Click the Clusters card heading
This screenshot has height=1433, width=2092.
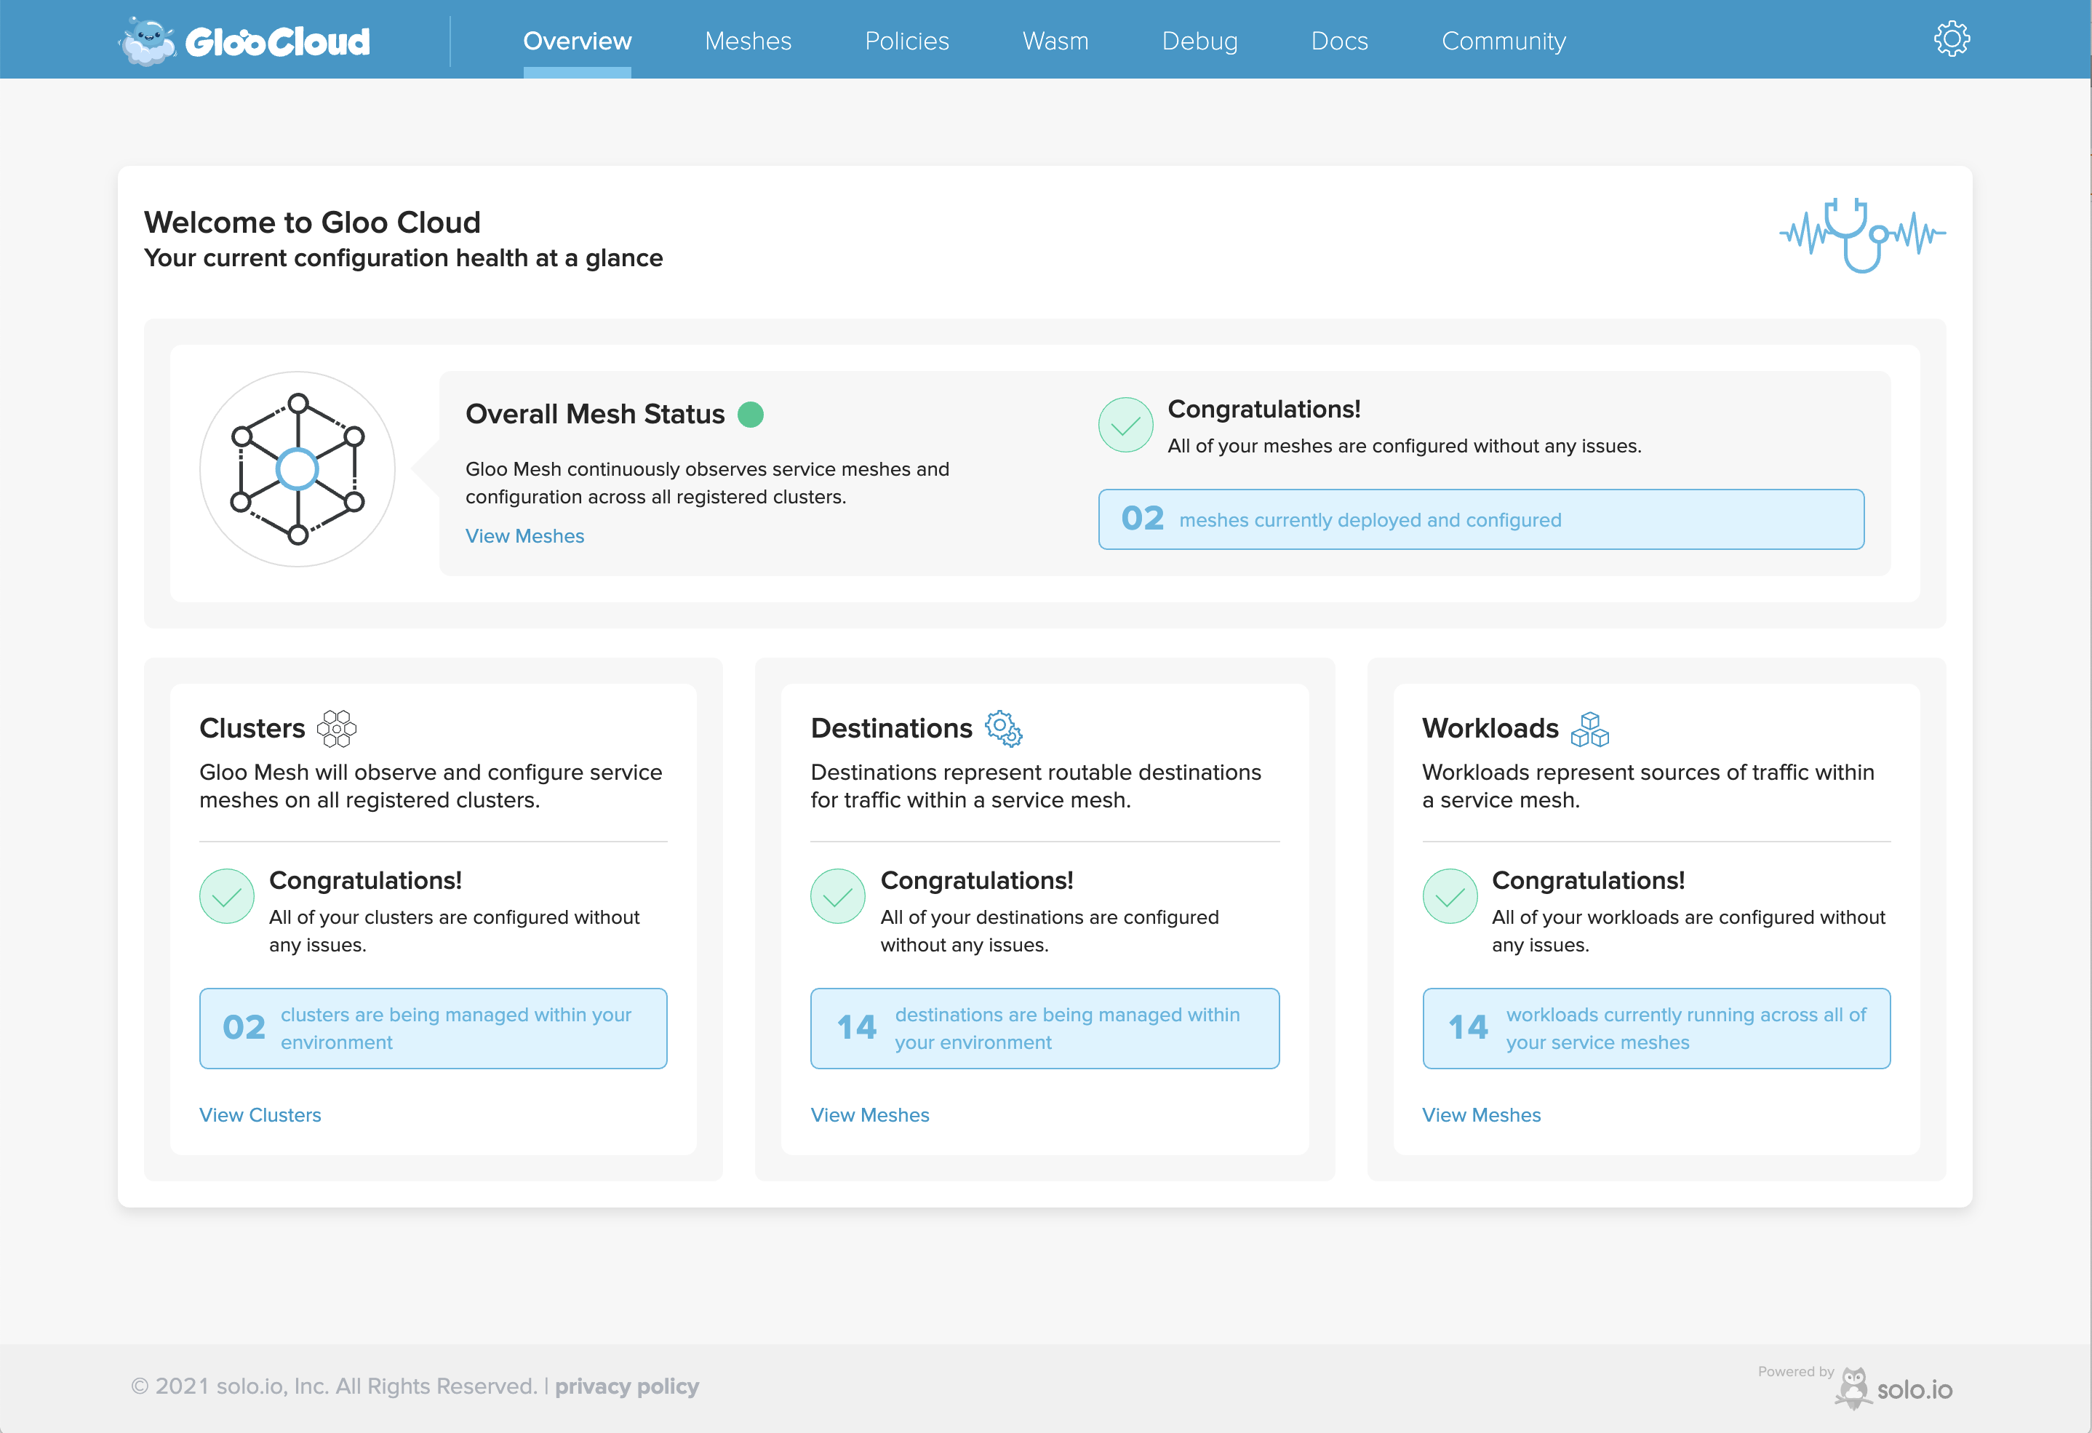point(252,728)
